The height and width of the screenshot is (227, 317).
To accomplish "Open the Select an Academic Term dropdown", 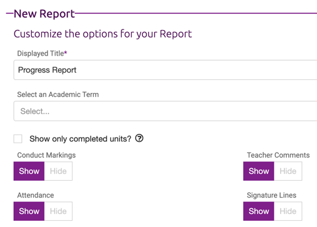I will [165, 111].
